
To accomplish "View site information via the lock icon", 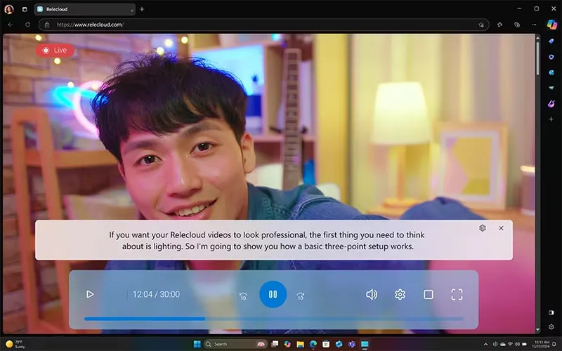I will [x=47, y=25].
